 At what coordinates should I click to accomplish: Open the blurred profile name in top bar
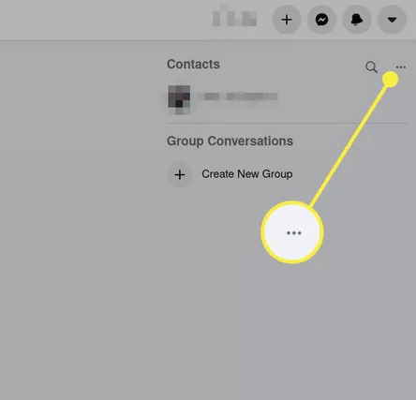point(235,18)
